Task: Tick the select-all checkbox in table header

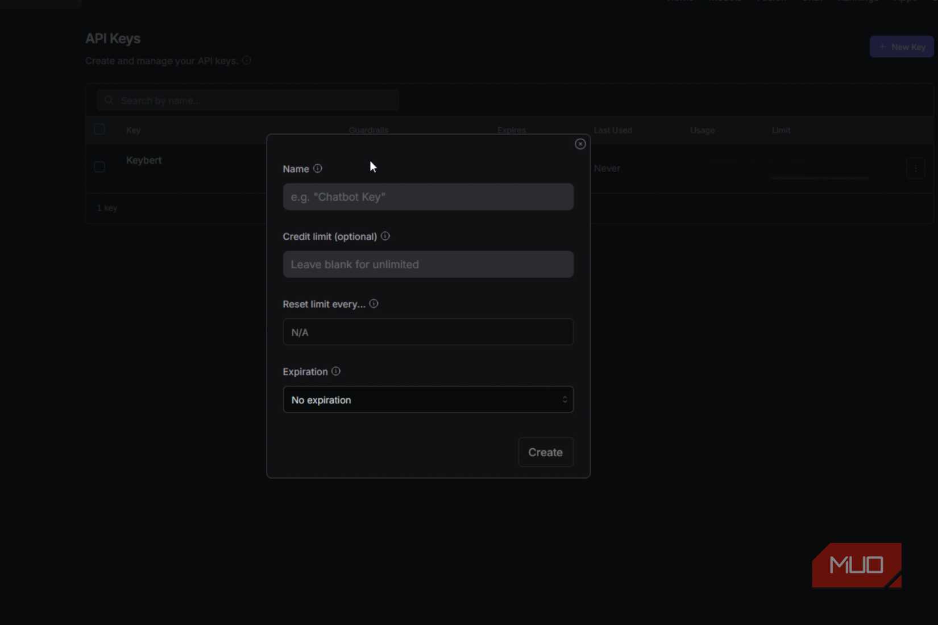Action: 99,130
